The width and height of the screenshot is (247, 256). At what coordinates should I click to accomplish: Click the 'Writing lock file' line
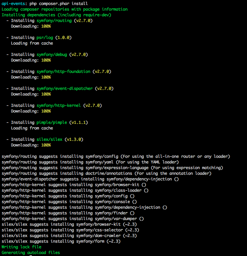click(x=22, y=247)
